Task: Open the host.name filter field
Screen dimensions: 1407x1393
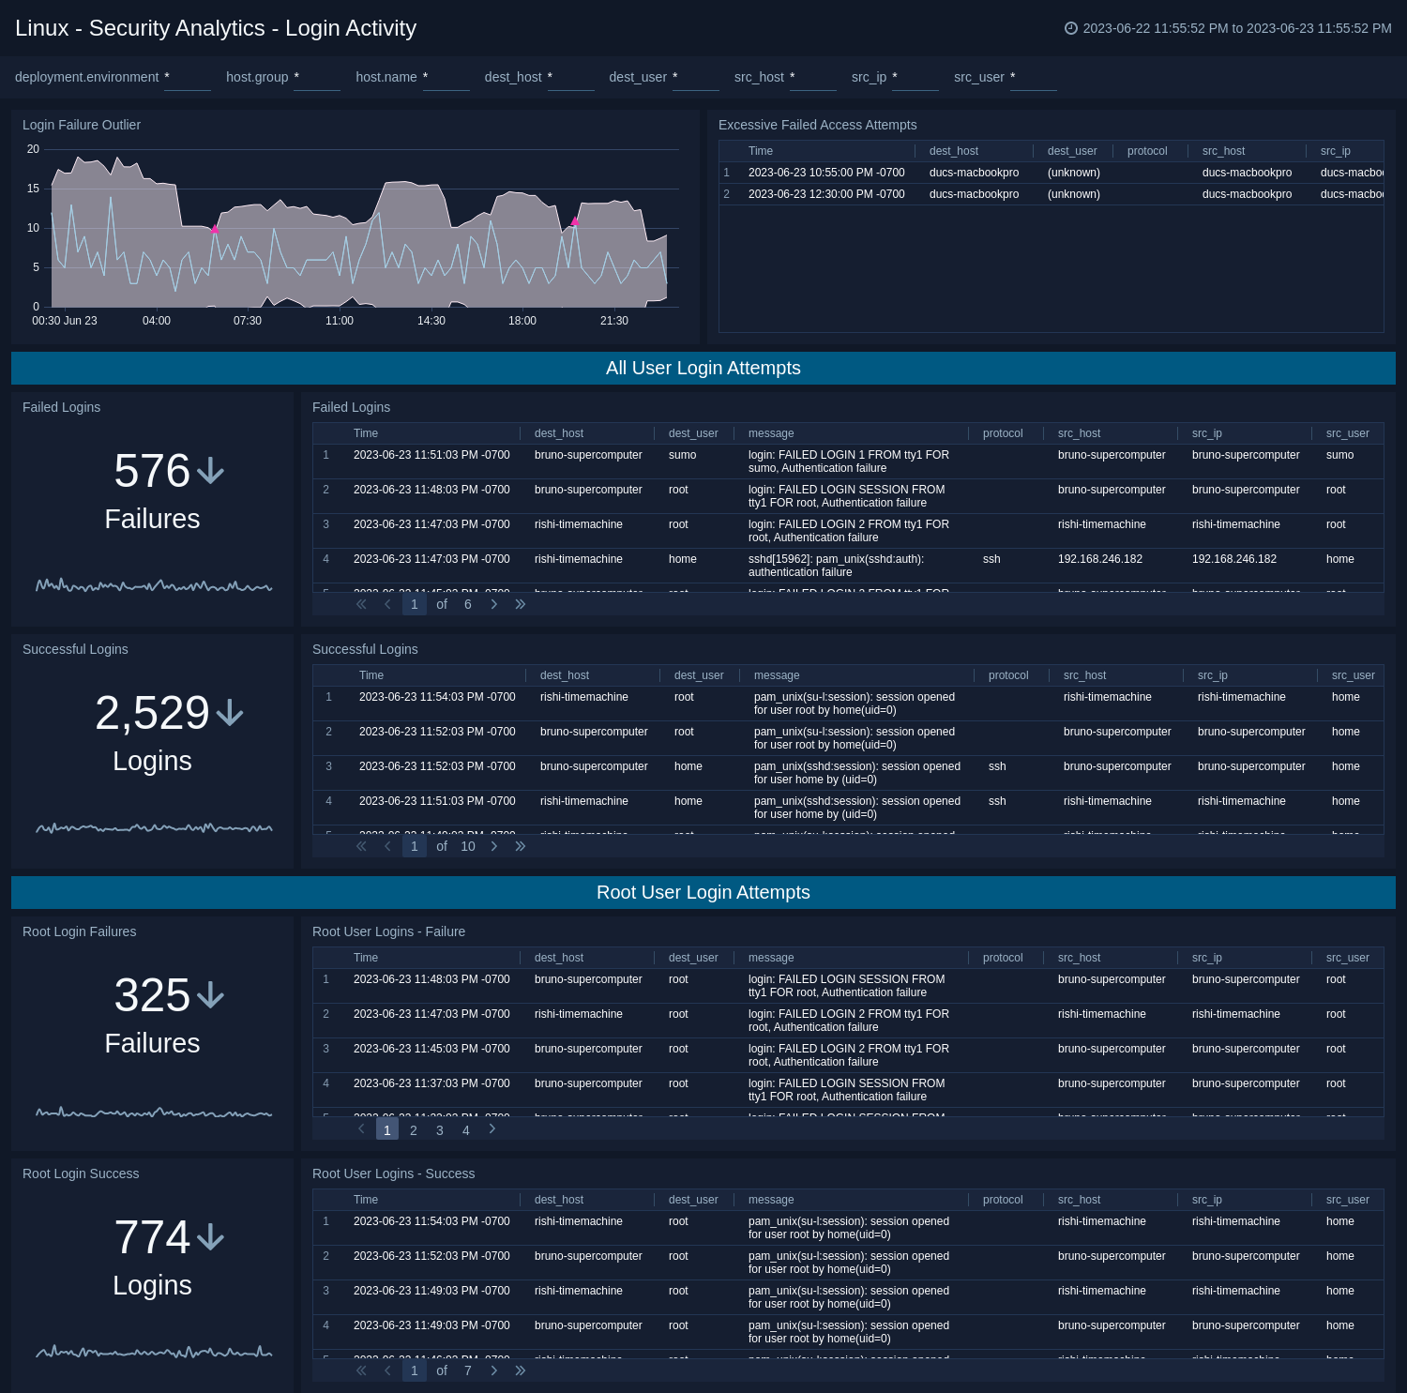Action: click(x=446, y=78)
